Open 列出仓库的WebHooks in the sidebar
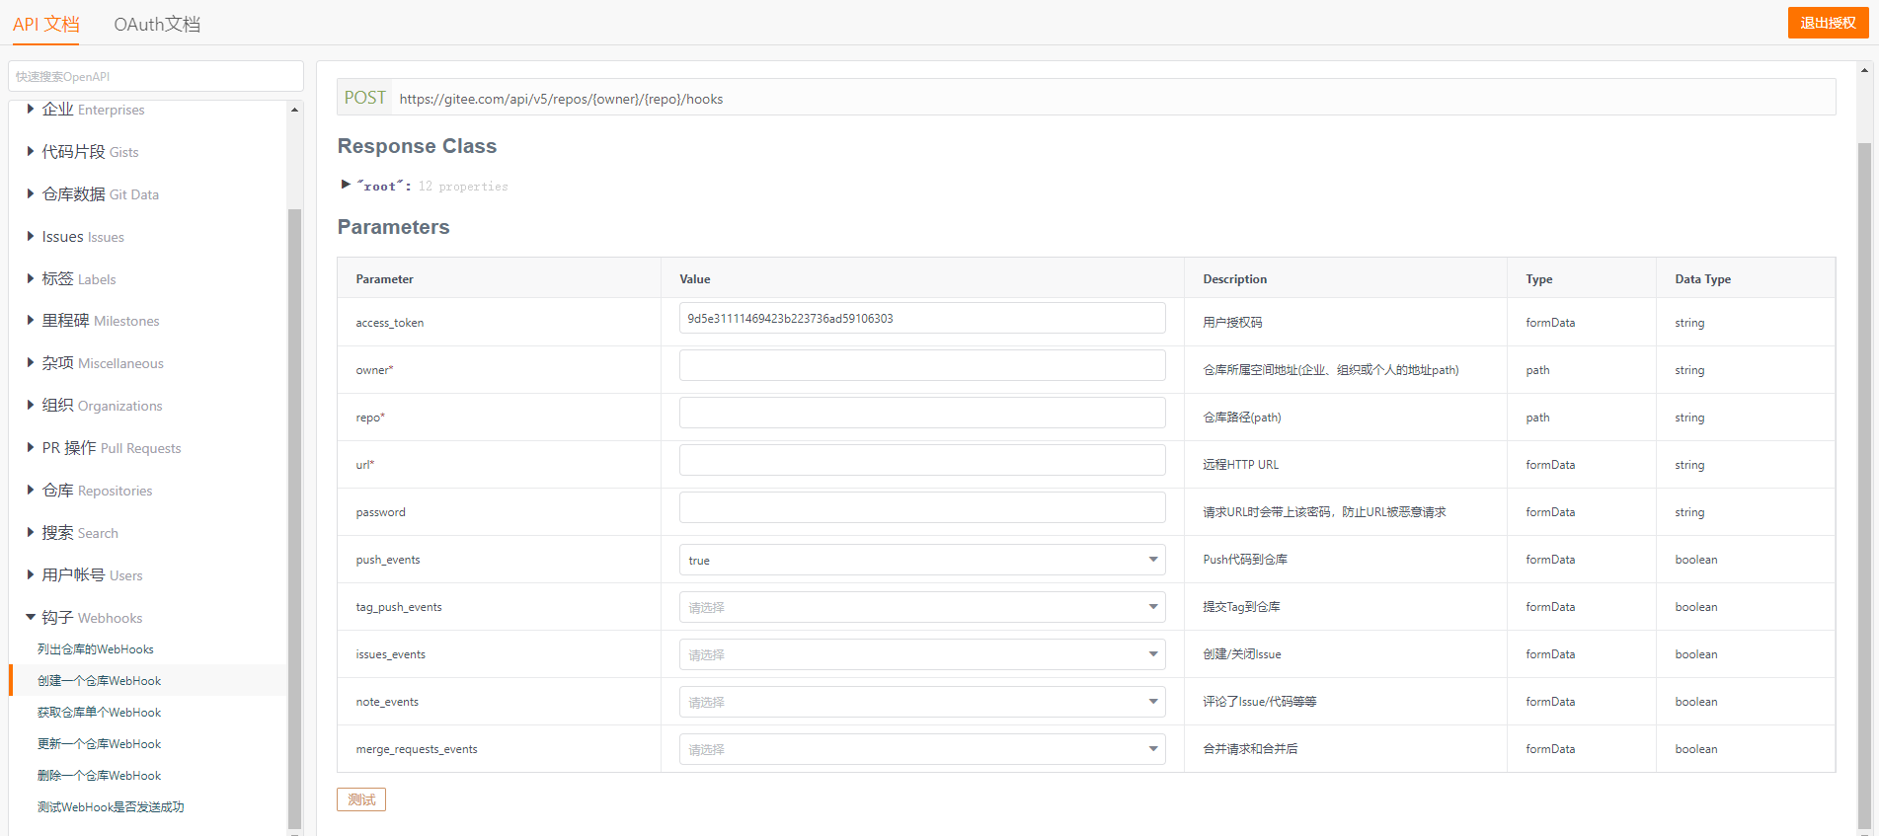Image resolution: width=1879 pixels, height=836 pixels. (x=96, y=649)
